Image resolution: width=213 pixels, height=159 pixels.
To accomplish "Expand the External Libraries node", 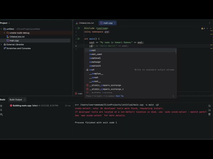I will click(1, 44).
